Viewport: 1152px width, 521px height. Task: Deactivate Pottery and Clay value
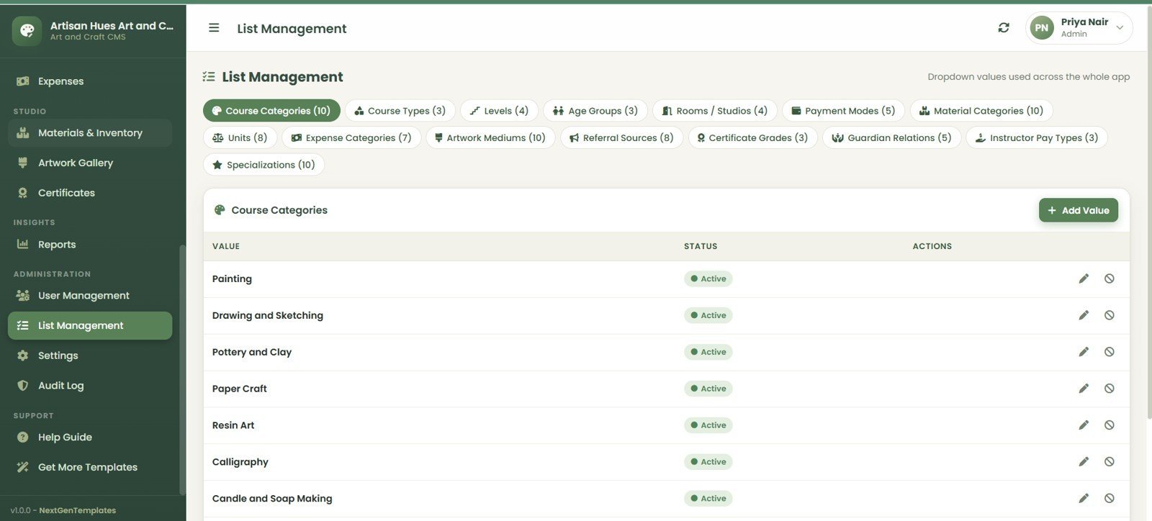click(1110, 352)
